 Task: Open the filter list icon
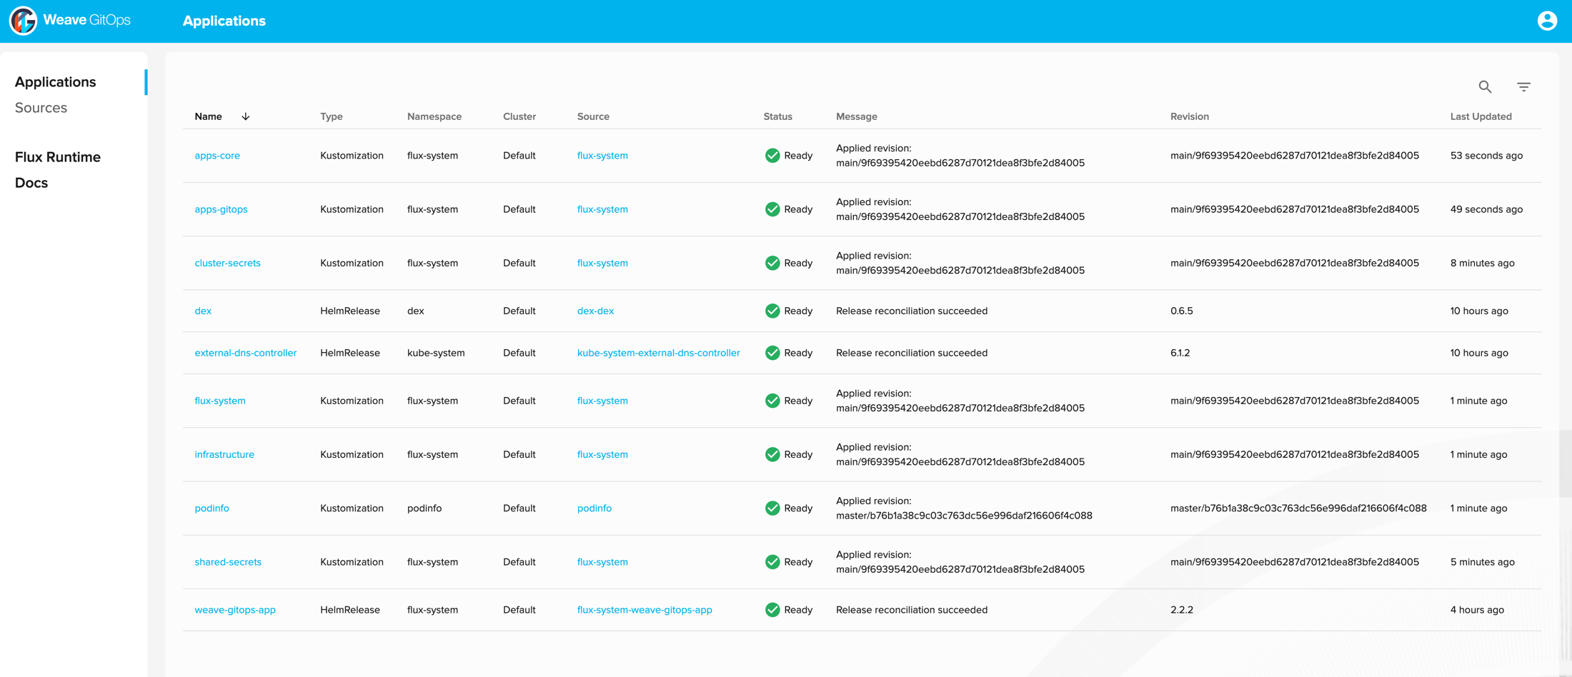[x=1523, y=87]
